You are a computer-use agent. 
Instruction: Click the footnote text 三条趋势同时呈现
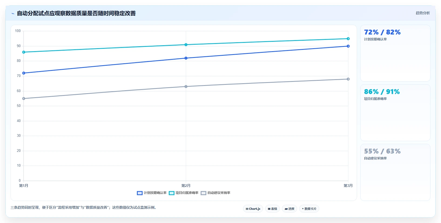pyautogui.click(x=83, y=207)
